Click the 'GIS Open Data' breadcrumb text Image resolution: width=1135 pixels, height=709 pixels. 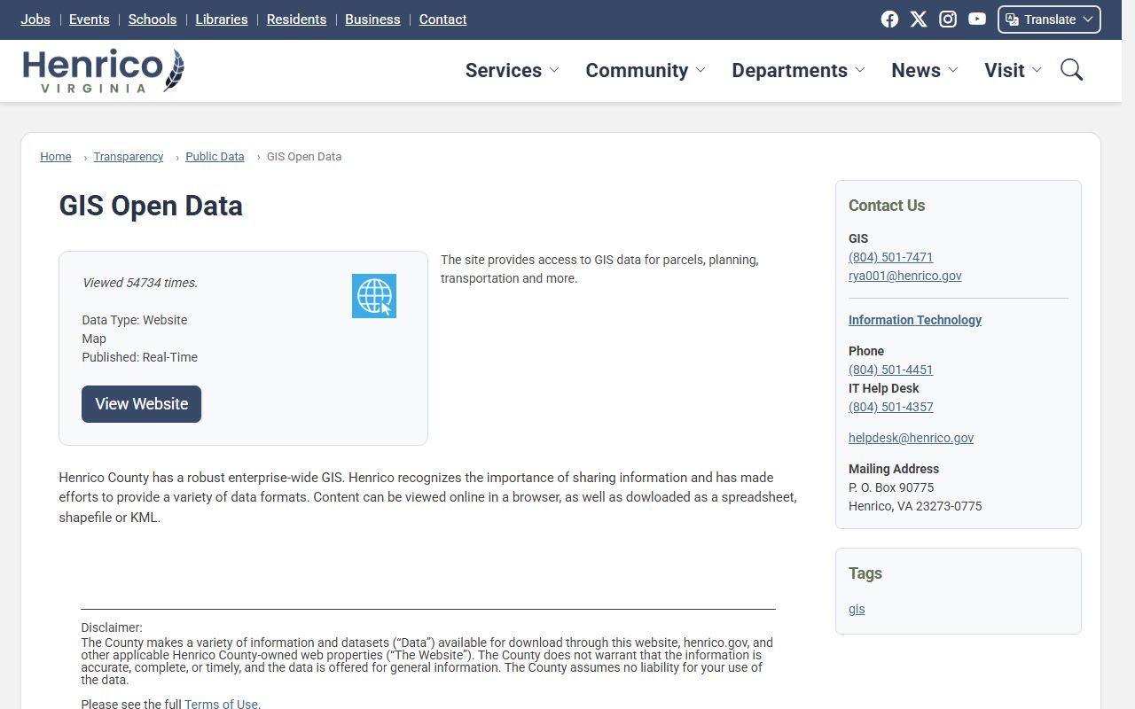(x=304, y=157)
